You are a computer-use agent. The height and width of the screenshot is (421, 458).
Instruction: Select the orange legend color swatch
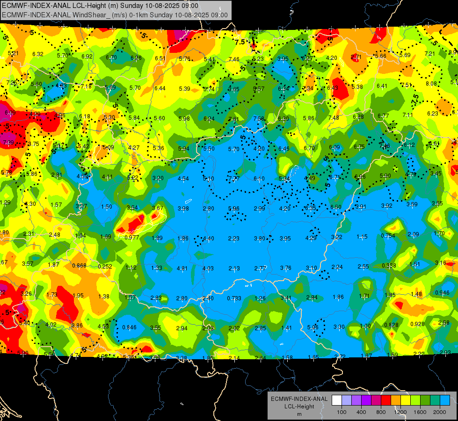tap(396, 400)
